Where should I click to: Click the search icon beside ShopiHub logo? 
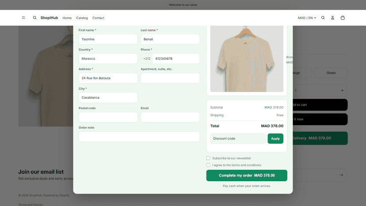click(x=34, y=18)
